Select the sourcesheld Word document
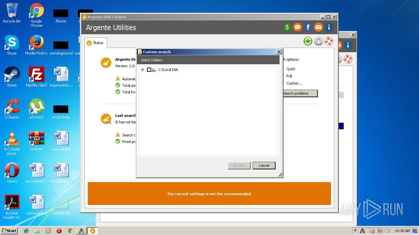The height and width of the screenshot is (235, 419). tap(61, 141)
